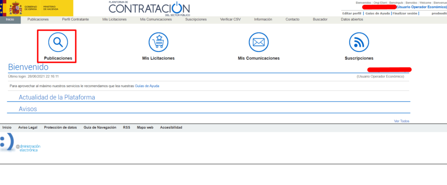Click Publicaciones label under search icon
This screenshot has width=447, height=185.
point(58,58)
